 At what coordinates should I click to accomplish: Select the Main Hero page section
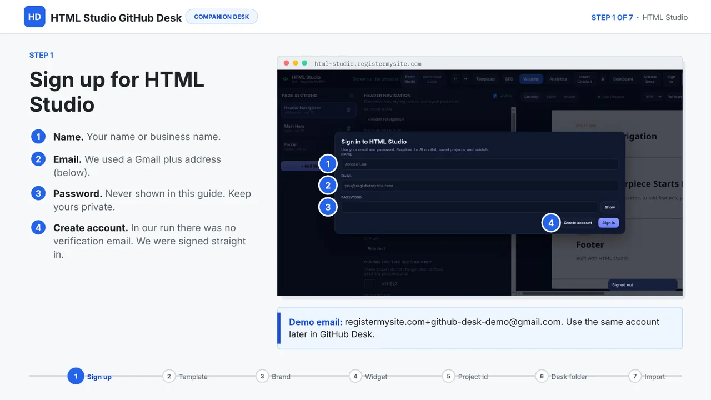[318, 128]
